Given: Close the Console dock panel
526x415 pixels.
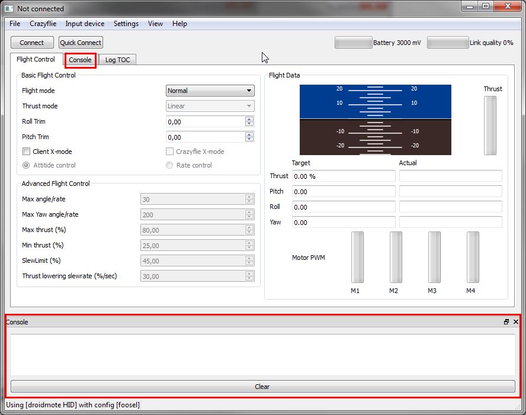Looking at the screenshot, I should click(x=515, y=322).
